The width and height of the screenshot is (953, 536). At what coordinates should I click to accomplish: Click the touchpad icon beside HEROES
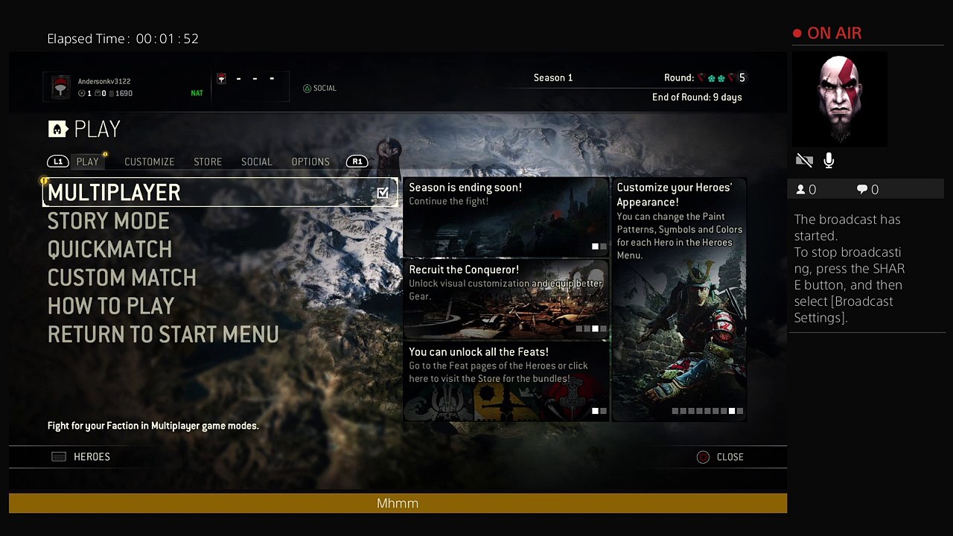click(x=59, y=457)
